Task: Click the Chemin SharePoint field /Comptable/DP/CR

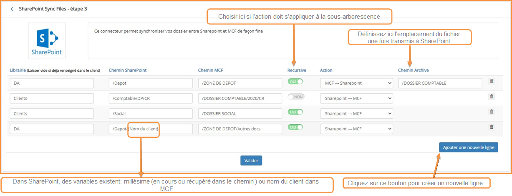Action: [151, 98]
